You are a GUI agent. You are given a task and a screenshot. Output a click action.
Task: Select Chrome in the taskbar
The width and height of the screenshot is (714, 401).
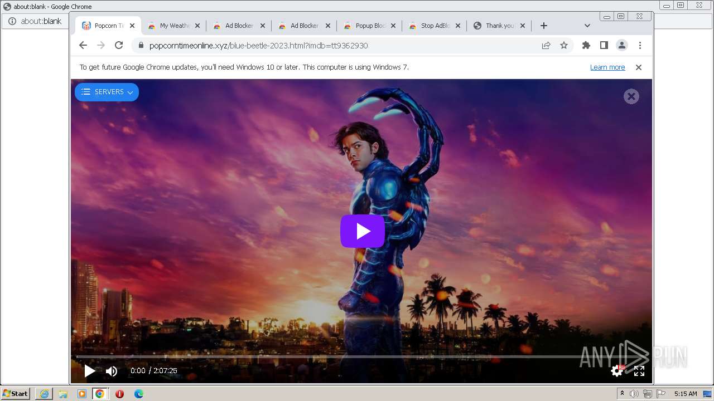[x=100, y=394]
